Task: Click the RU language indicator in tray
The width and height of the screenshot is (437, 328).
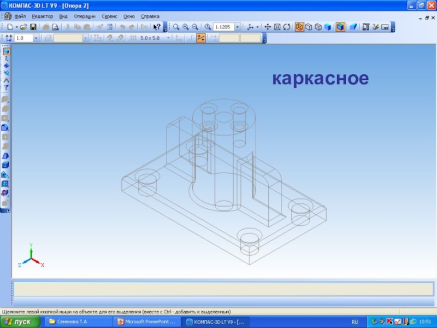Action: [x=355, y=322]
